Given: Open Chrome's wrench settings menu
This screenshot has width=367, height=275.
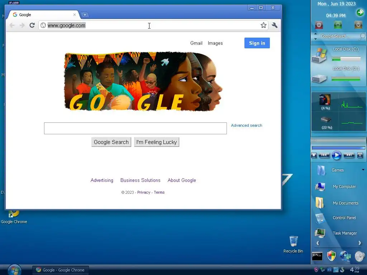Looking at the screenshot, I should [275, 25].
